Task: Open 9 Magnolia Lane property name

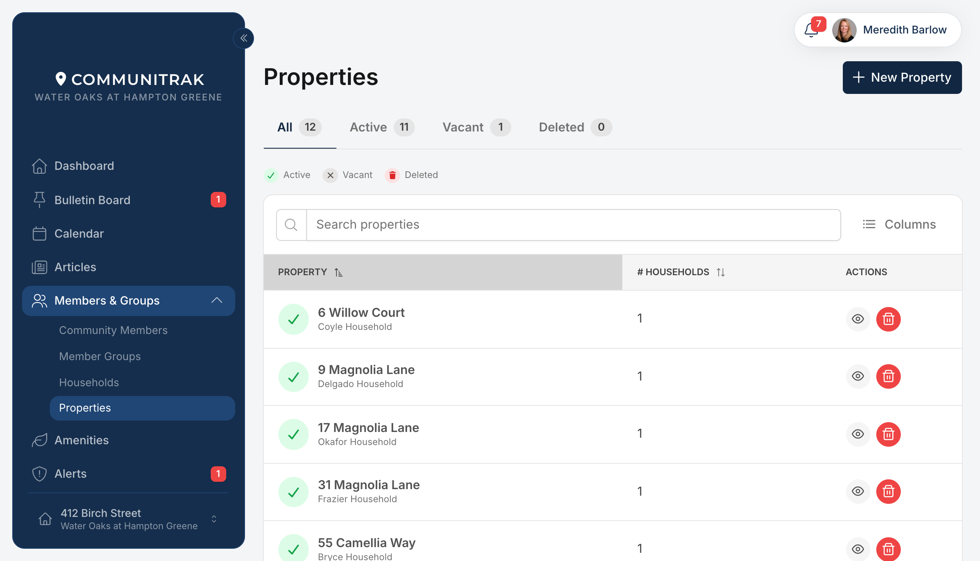Action: tap(366, 370)
